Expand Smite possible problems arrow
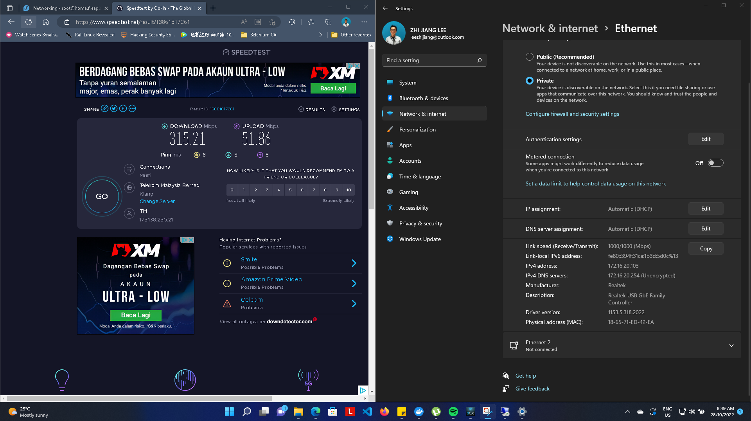The width and height of the screenshot is (751, 421). tap(354, 263)
